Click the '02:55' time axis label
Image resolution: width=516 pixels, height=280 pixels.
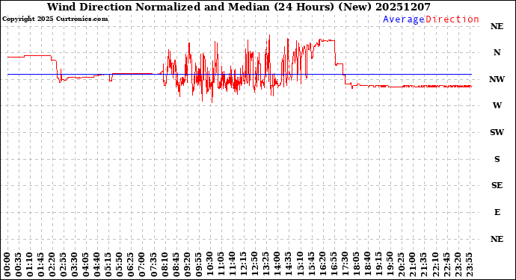(63, 264)
